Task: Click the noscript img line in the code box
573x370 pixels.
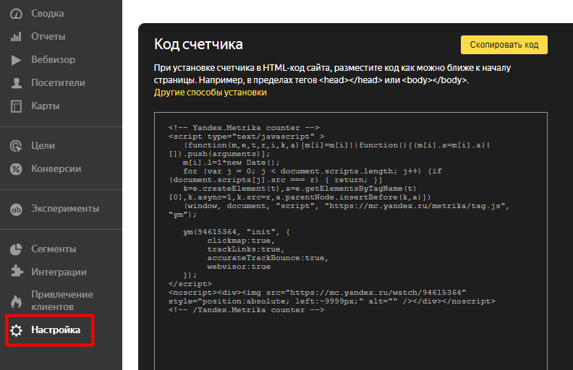Action: click(x=322, y=292)
